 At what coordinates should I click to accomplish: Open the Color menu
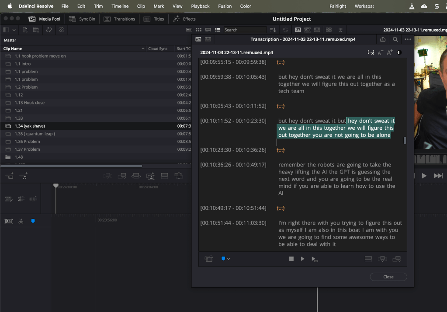pos(246,6)
